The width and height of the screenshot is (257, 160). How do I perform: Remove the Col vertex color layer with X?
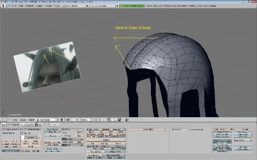[82, 145]
